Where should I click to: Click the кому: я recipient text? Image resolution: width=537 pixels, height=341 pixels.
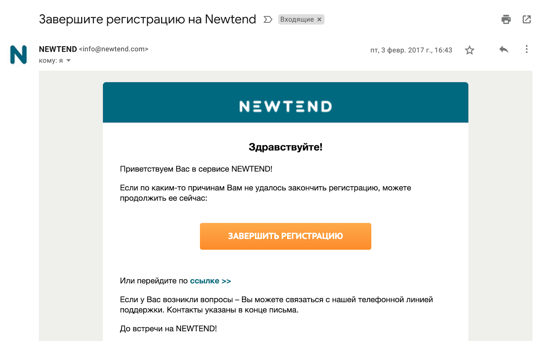51,61
